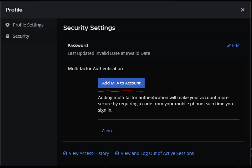Screen dimensions: 252x168
Task: Click the Security Settings heading
Action: (89, 28)
